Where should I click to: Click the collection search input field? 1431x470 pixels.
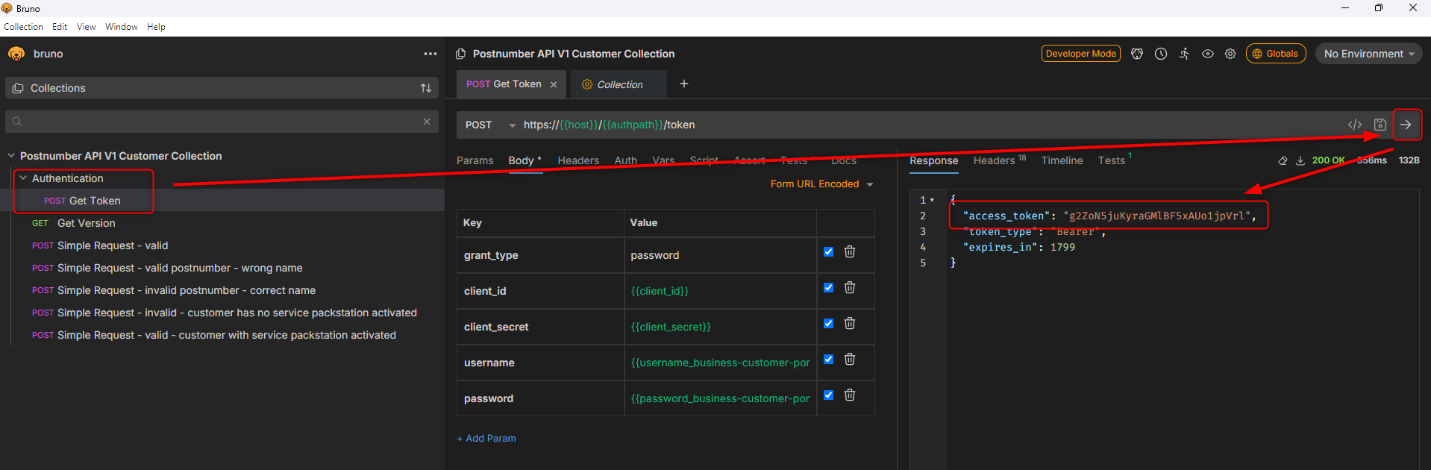(x=222, y=122)
